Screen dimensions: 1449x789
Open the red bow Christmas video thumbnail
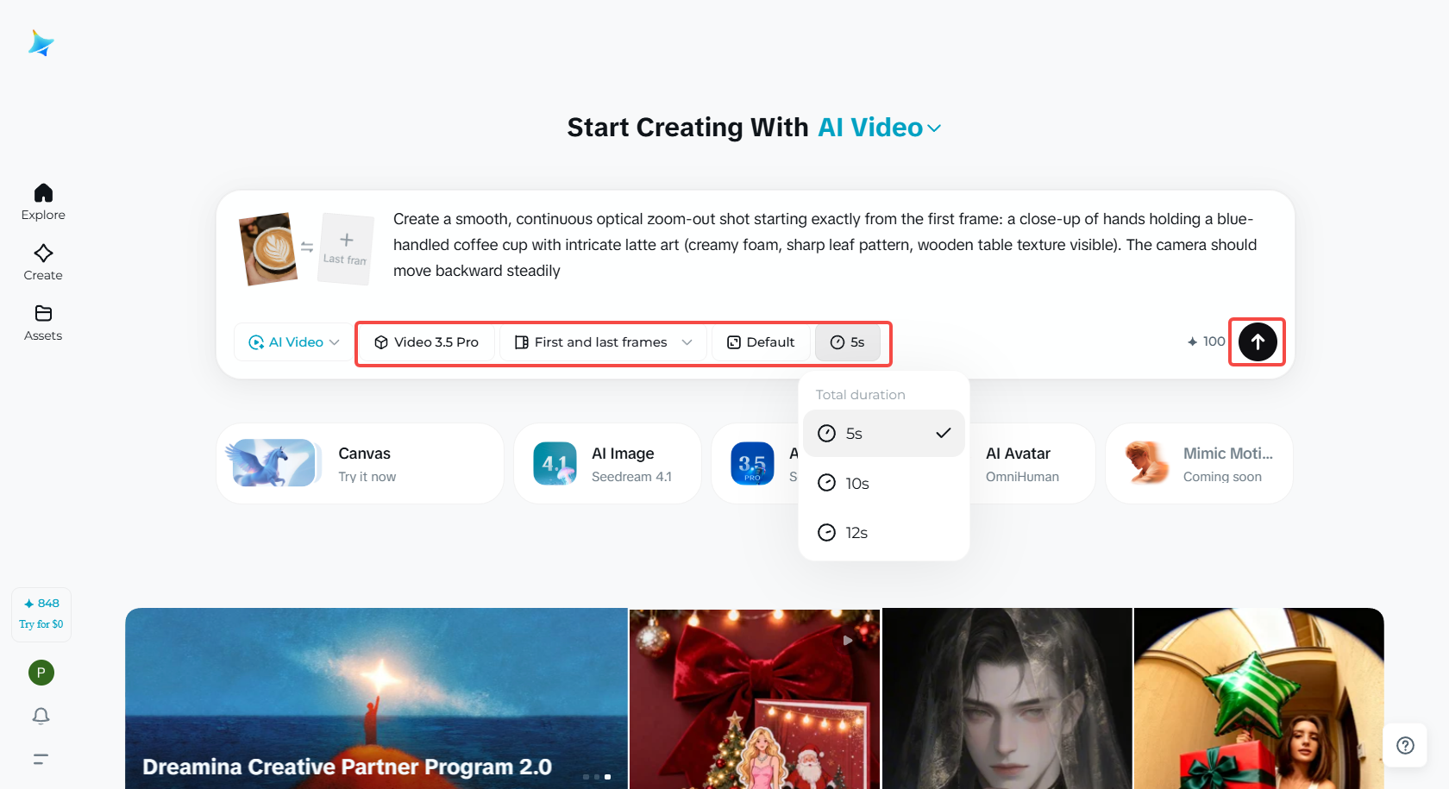[755, 698]
